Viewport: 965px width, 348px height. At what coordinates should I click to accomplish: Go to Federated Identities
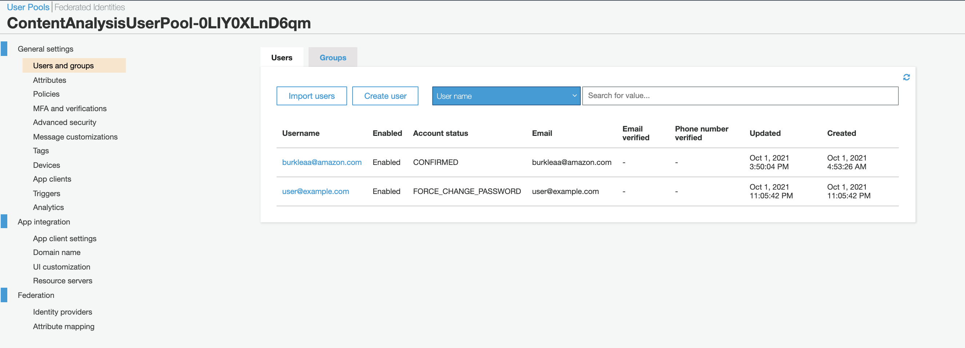[x=90, y=7]
